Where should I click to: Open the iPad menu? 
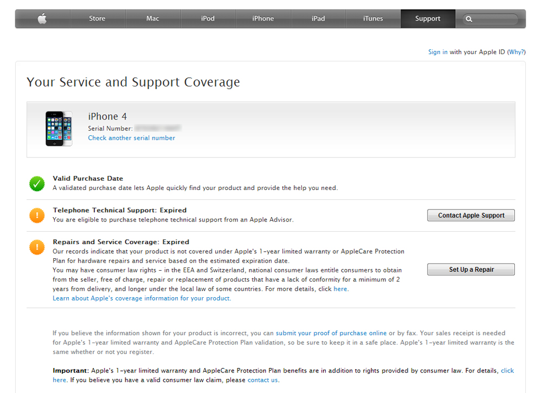point(318,18)
